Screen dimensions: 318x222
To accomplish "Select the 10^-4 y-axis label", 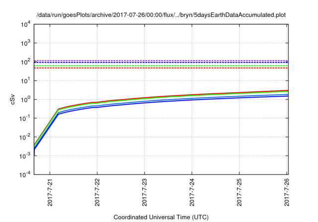I will pos(25,174).
